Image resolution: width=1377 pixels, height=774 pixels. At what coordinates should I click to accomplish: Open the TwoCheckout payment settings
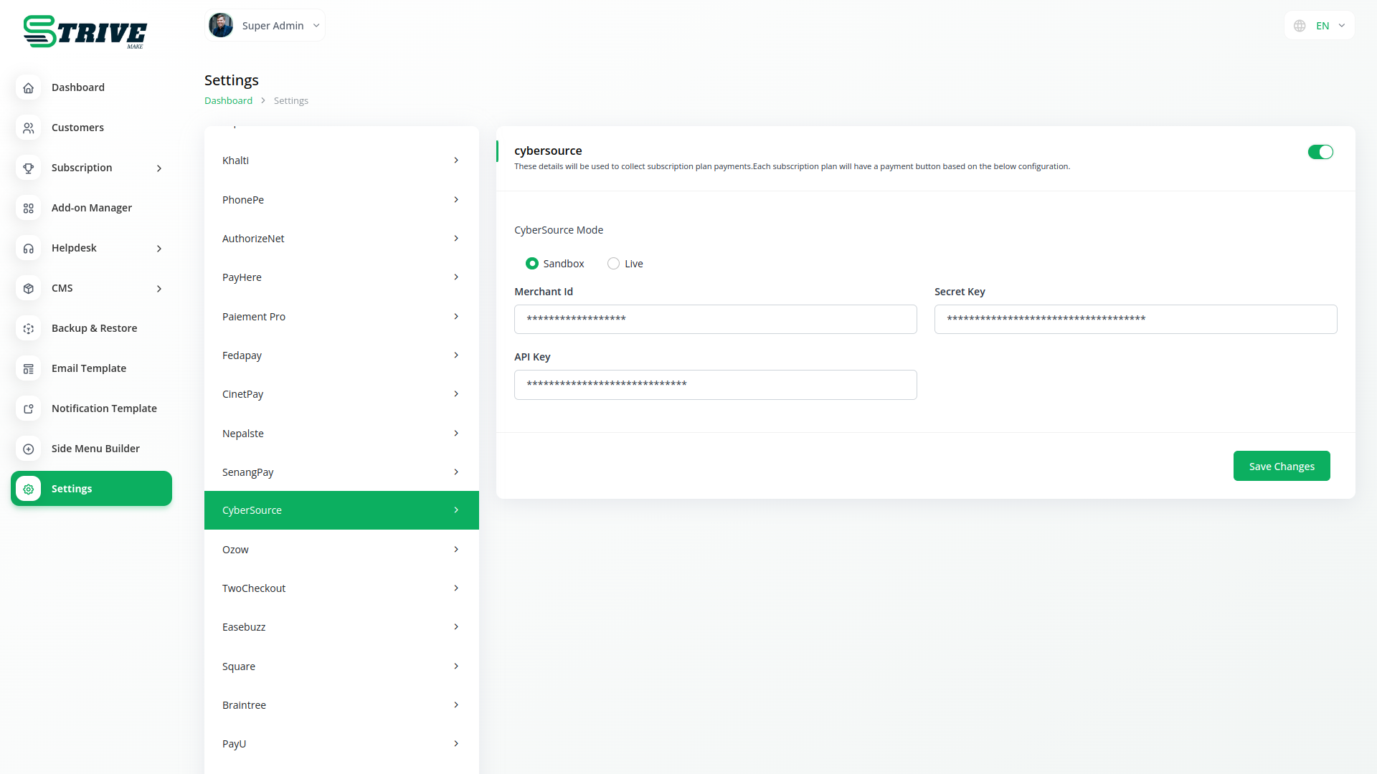(x=341, y=588)
